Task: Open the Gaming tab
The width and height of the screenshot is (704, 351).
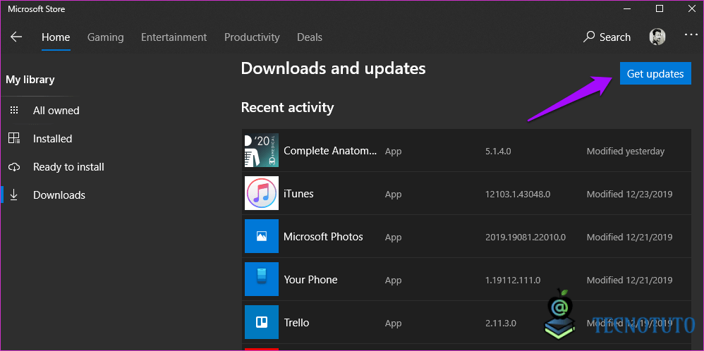Action: (106, 37)
